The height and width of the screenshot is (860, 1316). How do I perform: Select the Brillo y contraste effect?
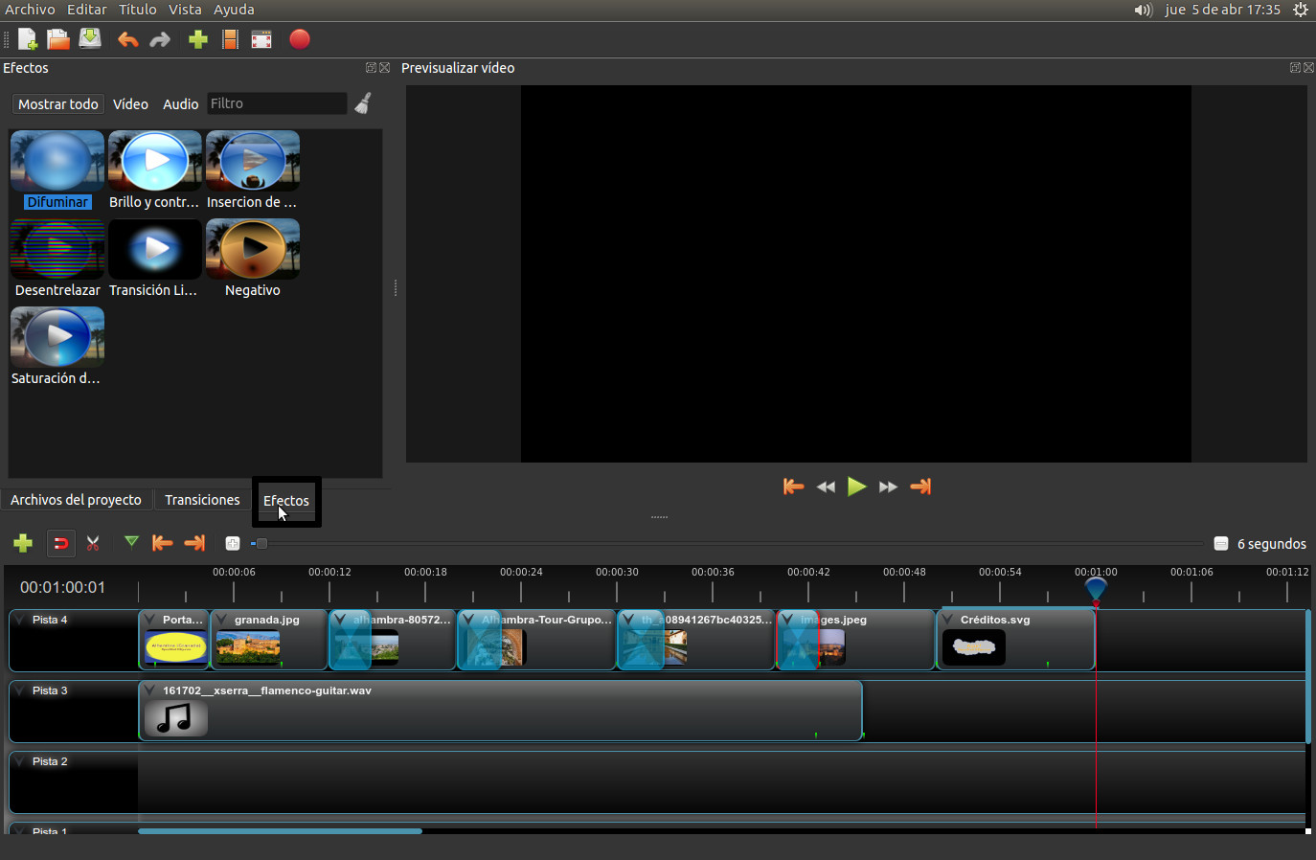(x=155, y=170)
